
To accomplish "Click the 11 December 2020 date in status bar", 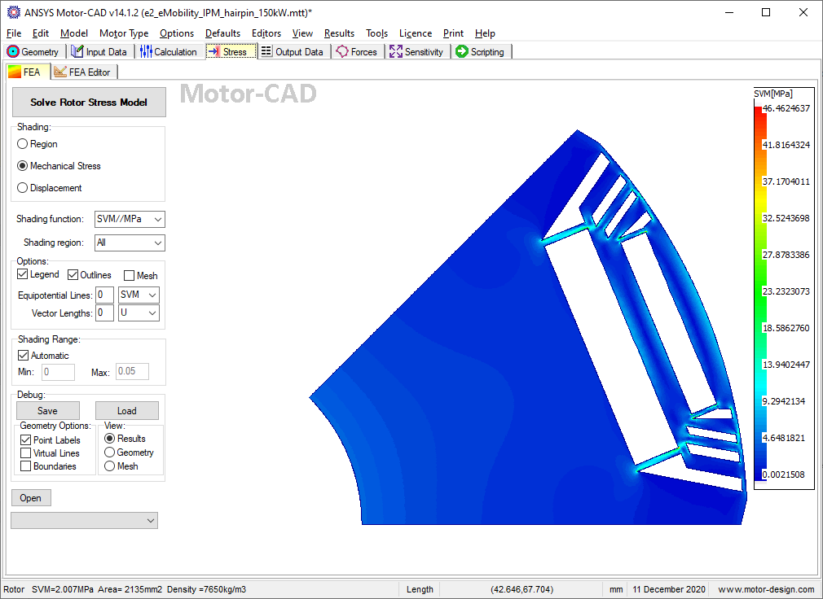I will 669,589.
